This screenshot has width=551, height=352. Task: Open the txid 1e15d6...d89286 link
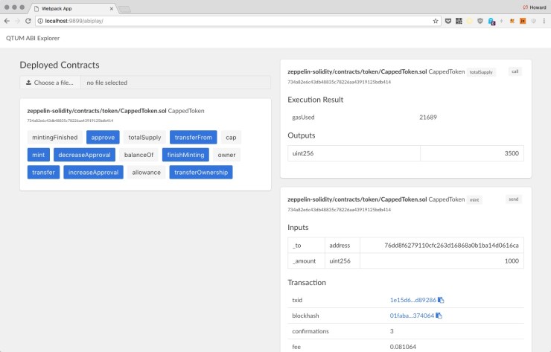(x=413, y=300)
